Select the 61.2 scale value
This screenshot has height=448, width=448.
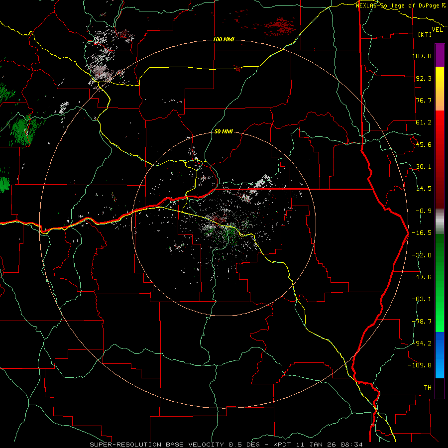pos(424,122)
